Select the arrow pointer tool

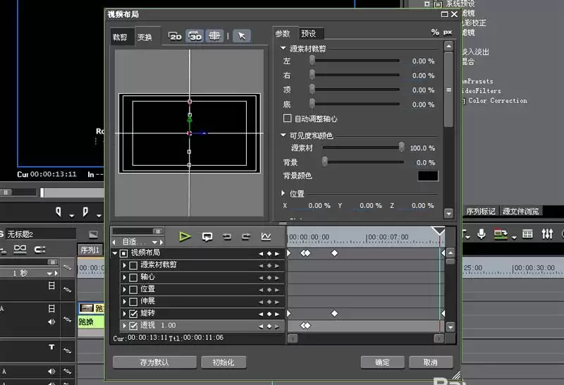242,36
